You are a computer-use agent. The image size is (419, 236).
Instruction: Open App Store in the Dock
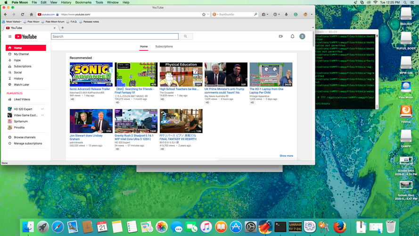point(236,227)
